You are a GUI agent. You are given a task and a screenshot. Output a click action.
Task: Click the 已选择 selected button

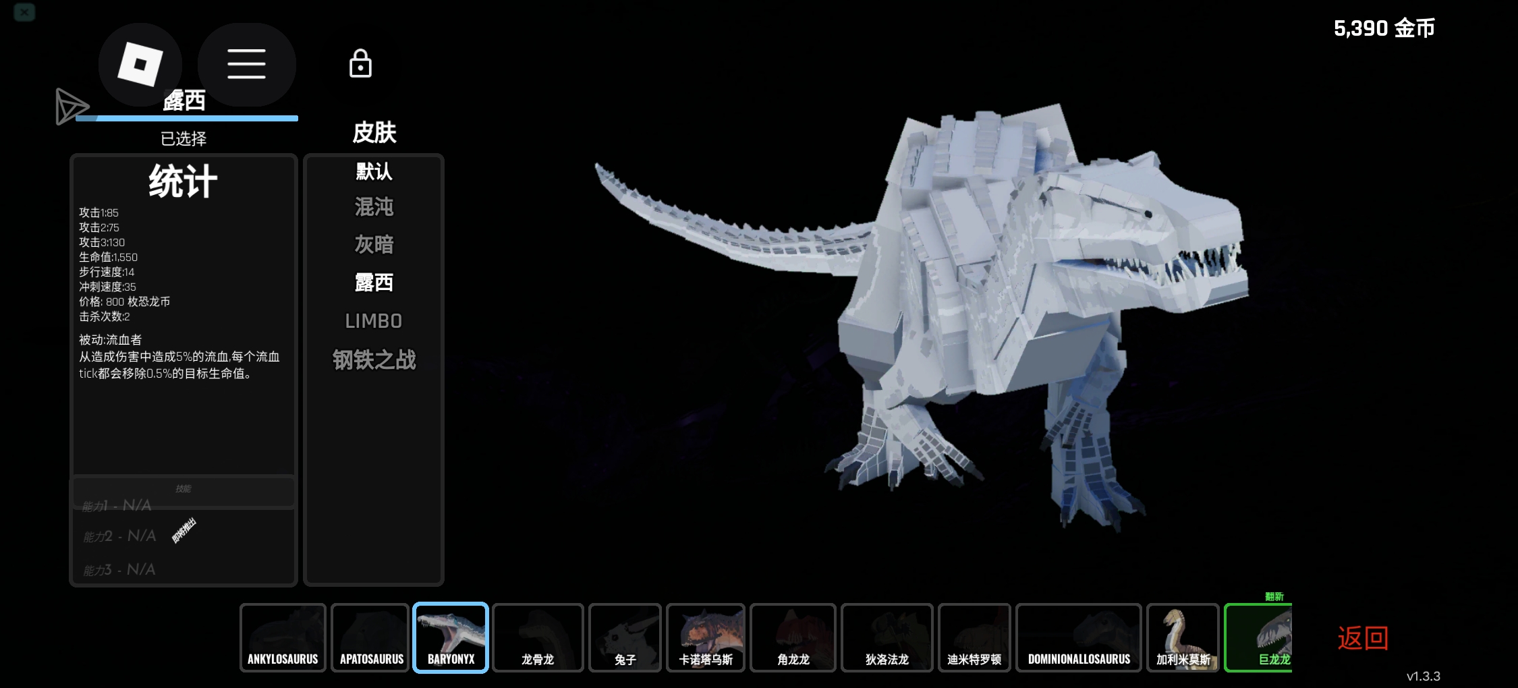pyautogui.click(x=184, y=139)
